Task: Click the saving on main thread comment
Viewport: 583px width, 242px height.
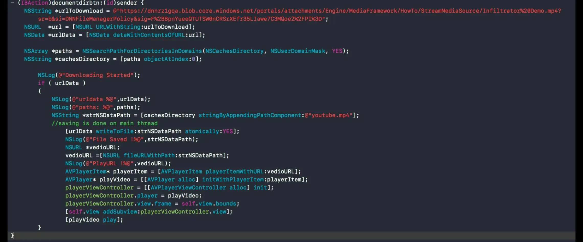Action: pyautogui.click(x=105, y=123)
